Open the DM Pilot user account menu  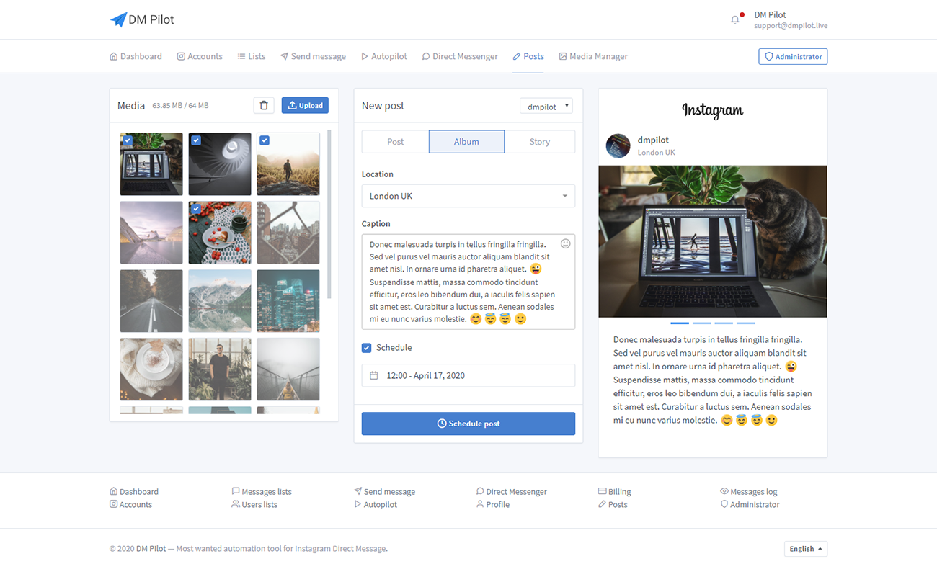791,19
